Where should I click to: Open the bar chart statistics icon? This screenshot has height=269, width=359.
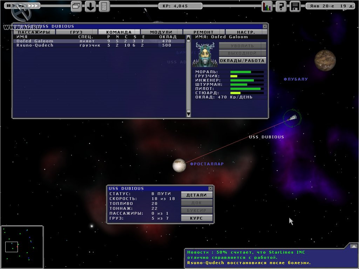point(267,6)
